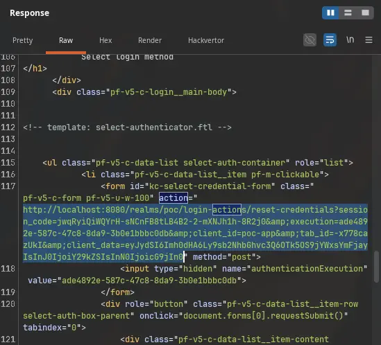This screenshot has height=345, width=381.
Task: Click the closing </h1> tag
Action: pyautogui.click(x=35, y=69)
